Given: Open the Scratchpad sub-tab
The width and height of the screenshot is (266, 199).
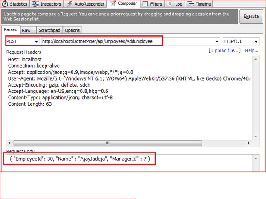Looking at the screenshot, I should pyautogui.click(x=49, y=30).
